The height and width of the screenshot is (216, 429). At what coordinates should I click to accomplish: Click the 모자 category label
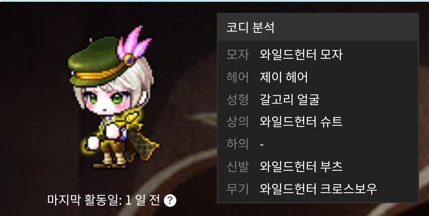pos(237,55)
